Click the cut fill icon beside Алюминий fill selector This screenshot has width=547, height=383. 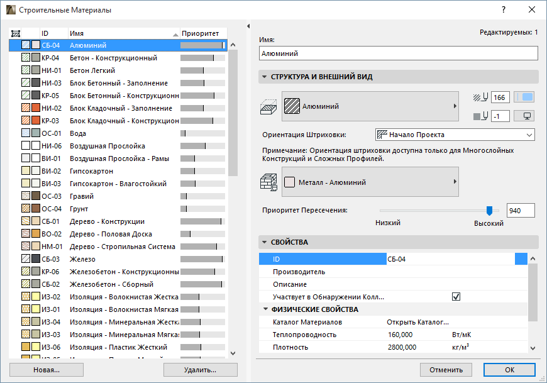coord(268,107)
